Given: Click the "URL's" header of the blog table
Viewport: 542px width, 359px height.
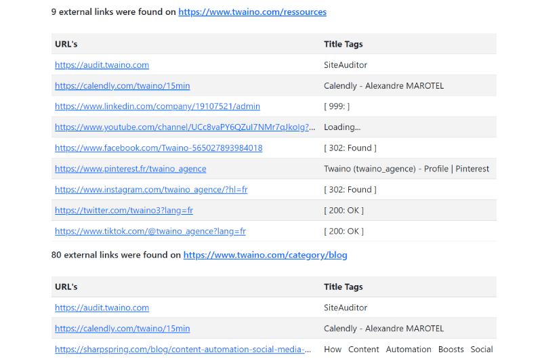Looking at the screenshot, I should pos(66,287).
